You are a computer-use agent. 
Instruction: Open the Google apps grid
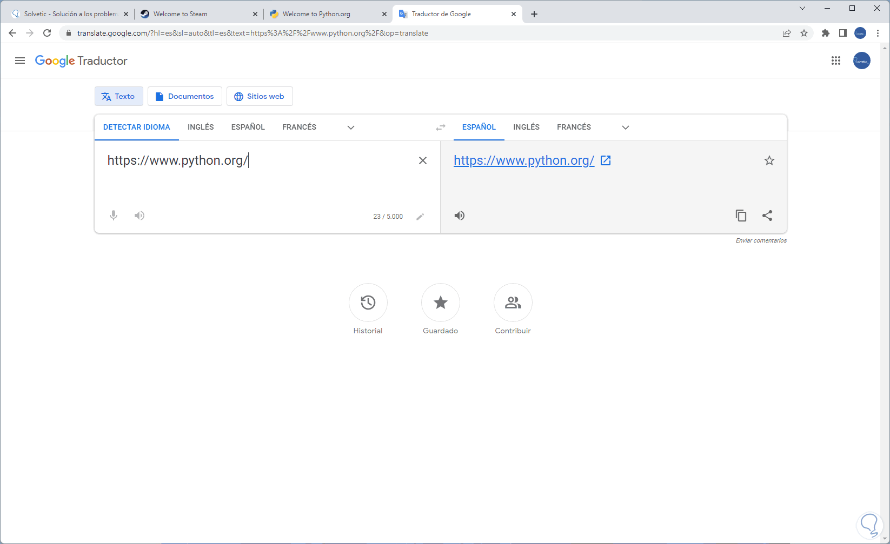[x=836, y=61]
